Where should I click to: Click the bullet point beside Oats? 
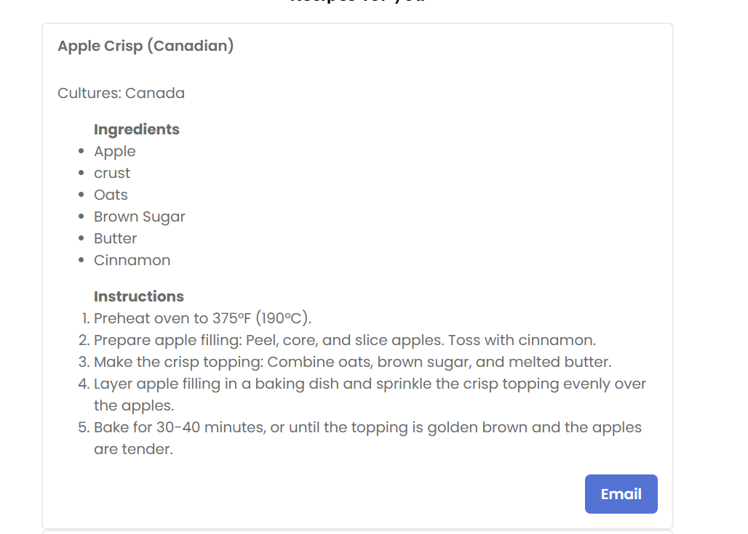tap(81, 195)
